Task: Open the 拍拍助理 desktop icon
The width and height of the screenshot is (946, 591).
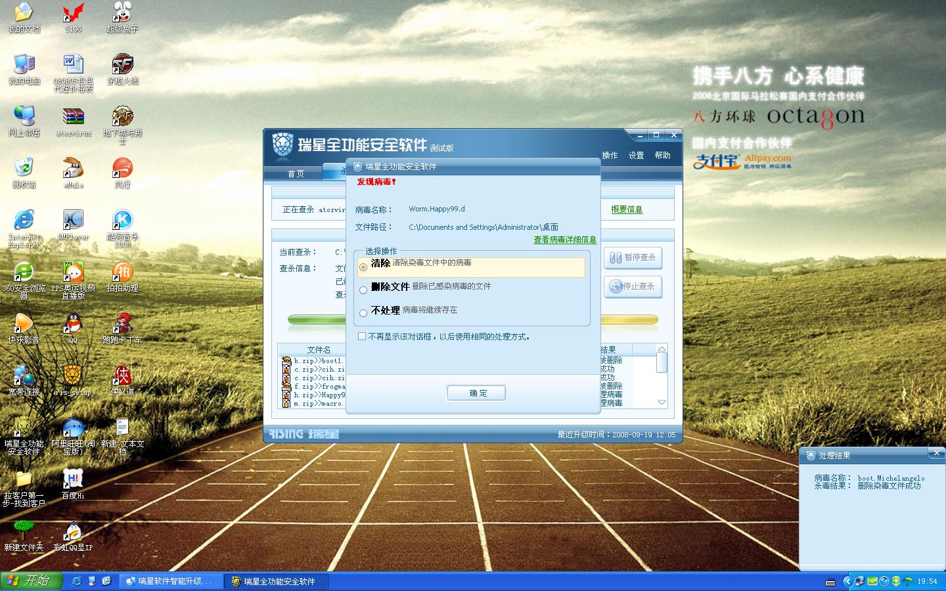Action: pos(122,277)
